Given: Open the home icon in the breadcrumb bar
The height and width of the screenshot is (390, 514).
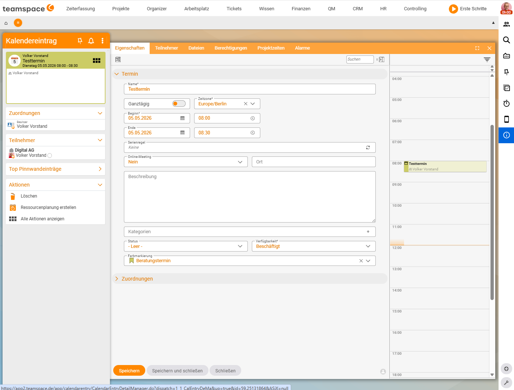Looking at the screenshot, I should click(6, 23).
